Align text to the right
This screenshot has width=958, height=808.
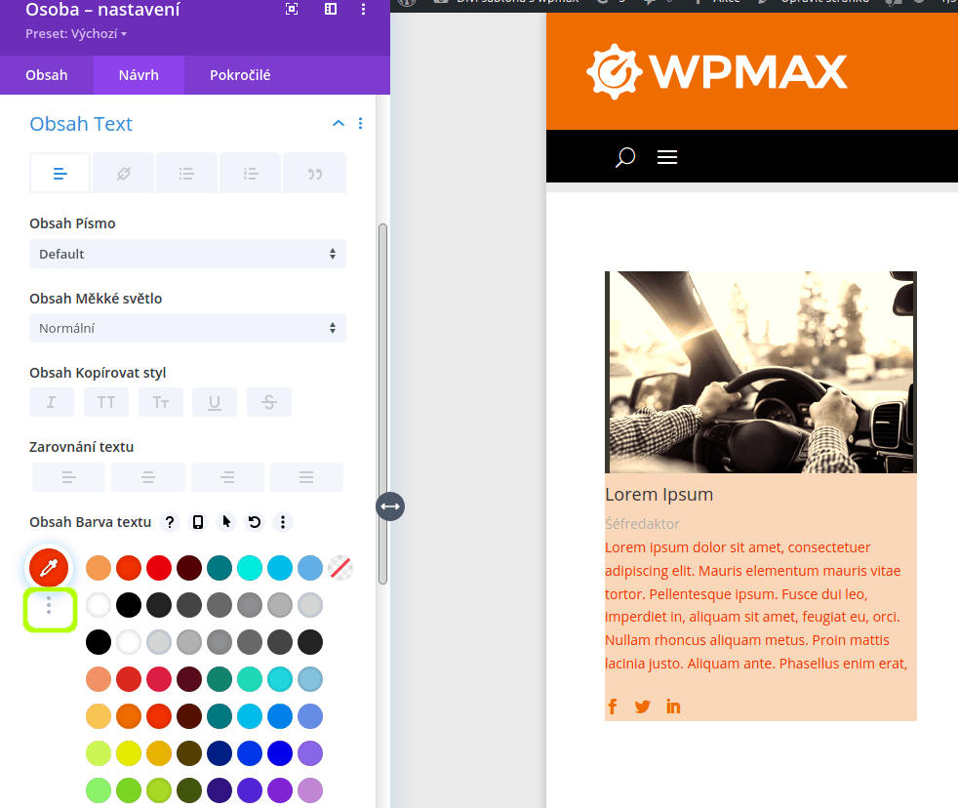pyautogui.click(x=227, y=477)
